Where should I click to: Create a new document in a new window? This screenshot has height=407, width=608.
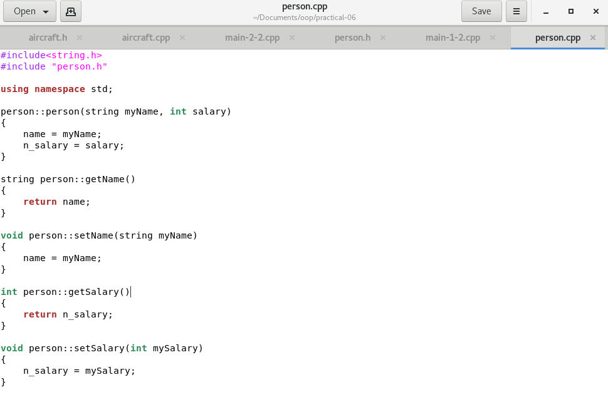pos(70,11)
